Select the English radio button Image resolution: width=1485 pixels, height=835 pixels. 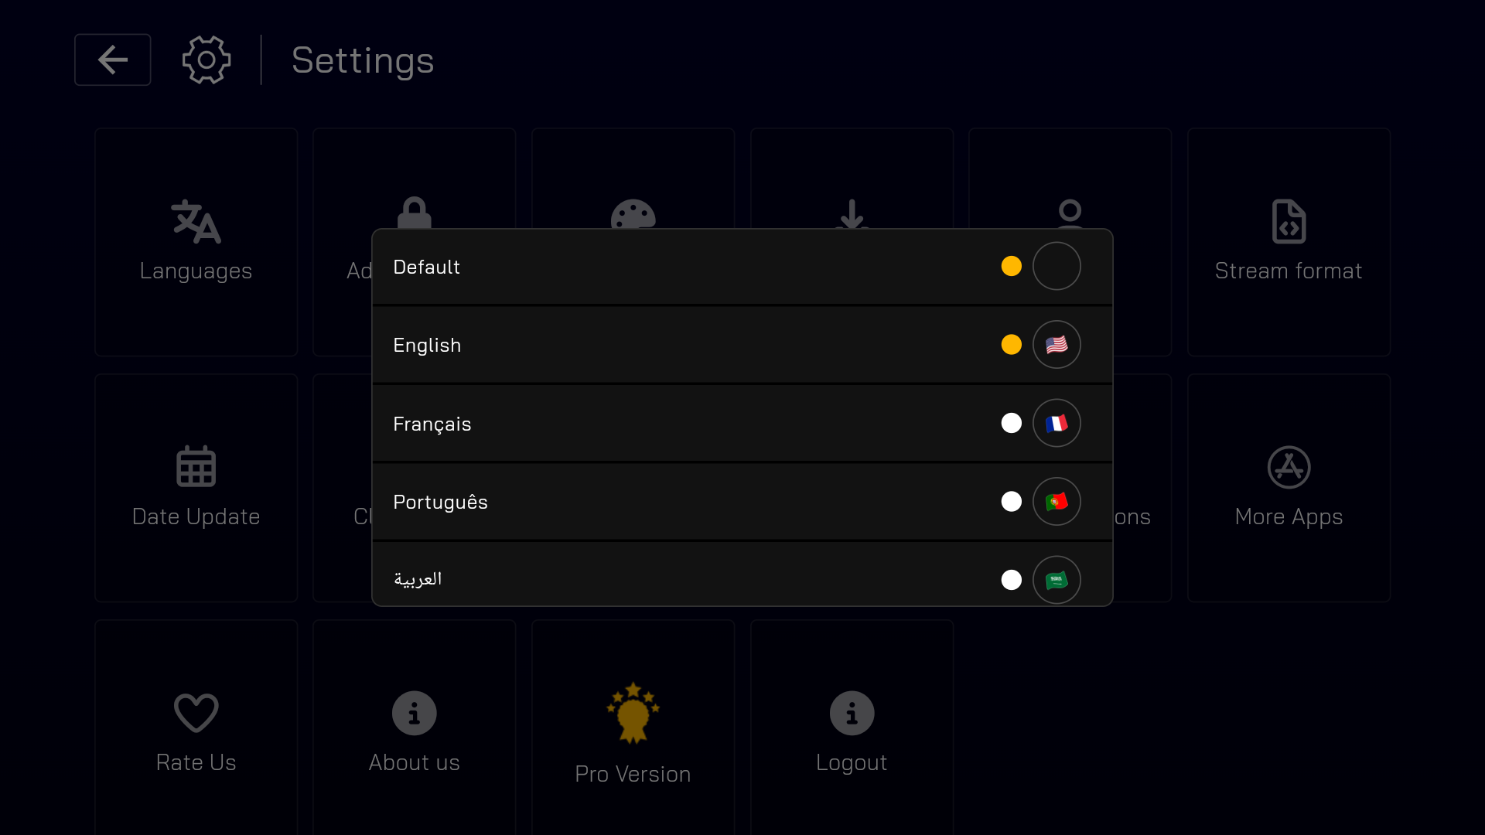[1012, 345]
